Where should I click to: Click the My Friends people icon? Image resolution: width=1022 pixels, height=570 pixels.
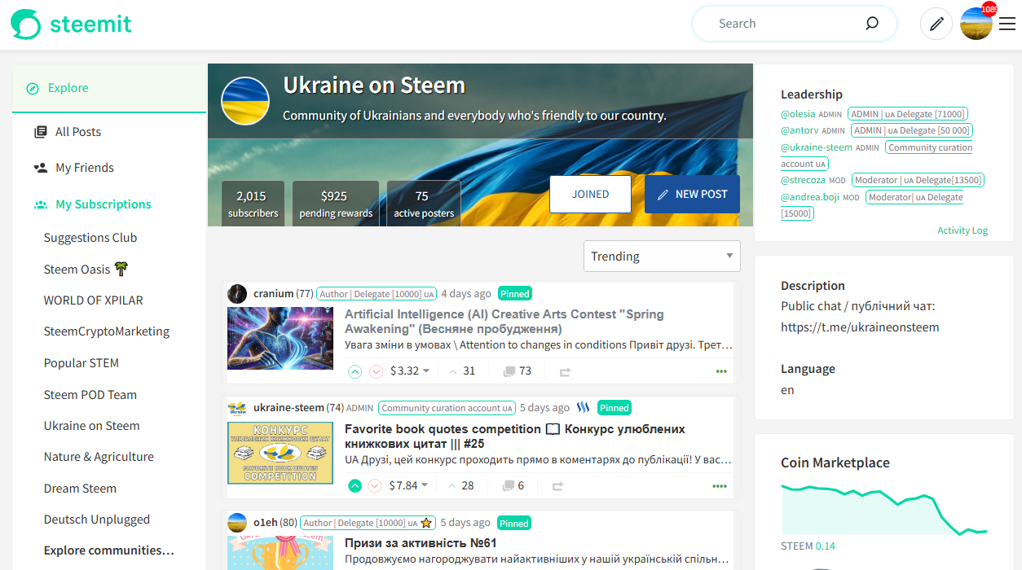click(40, 168)
